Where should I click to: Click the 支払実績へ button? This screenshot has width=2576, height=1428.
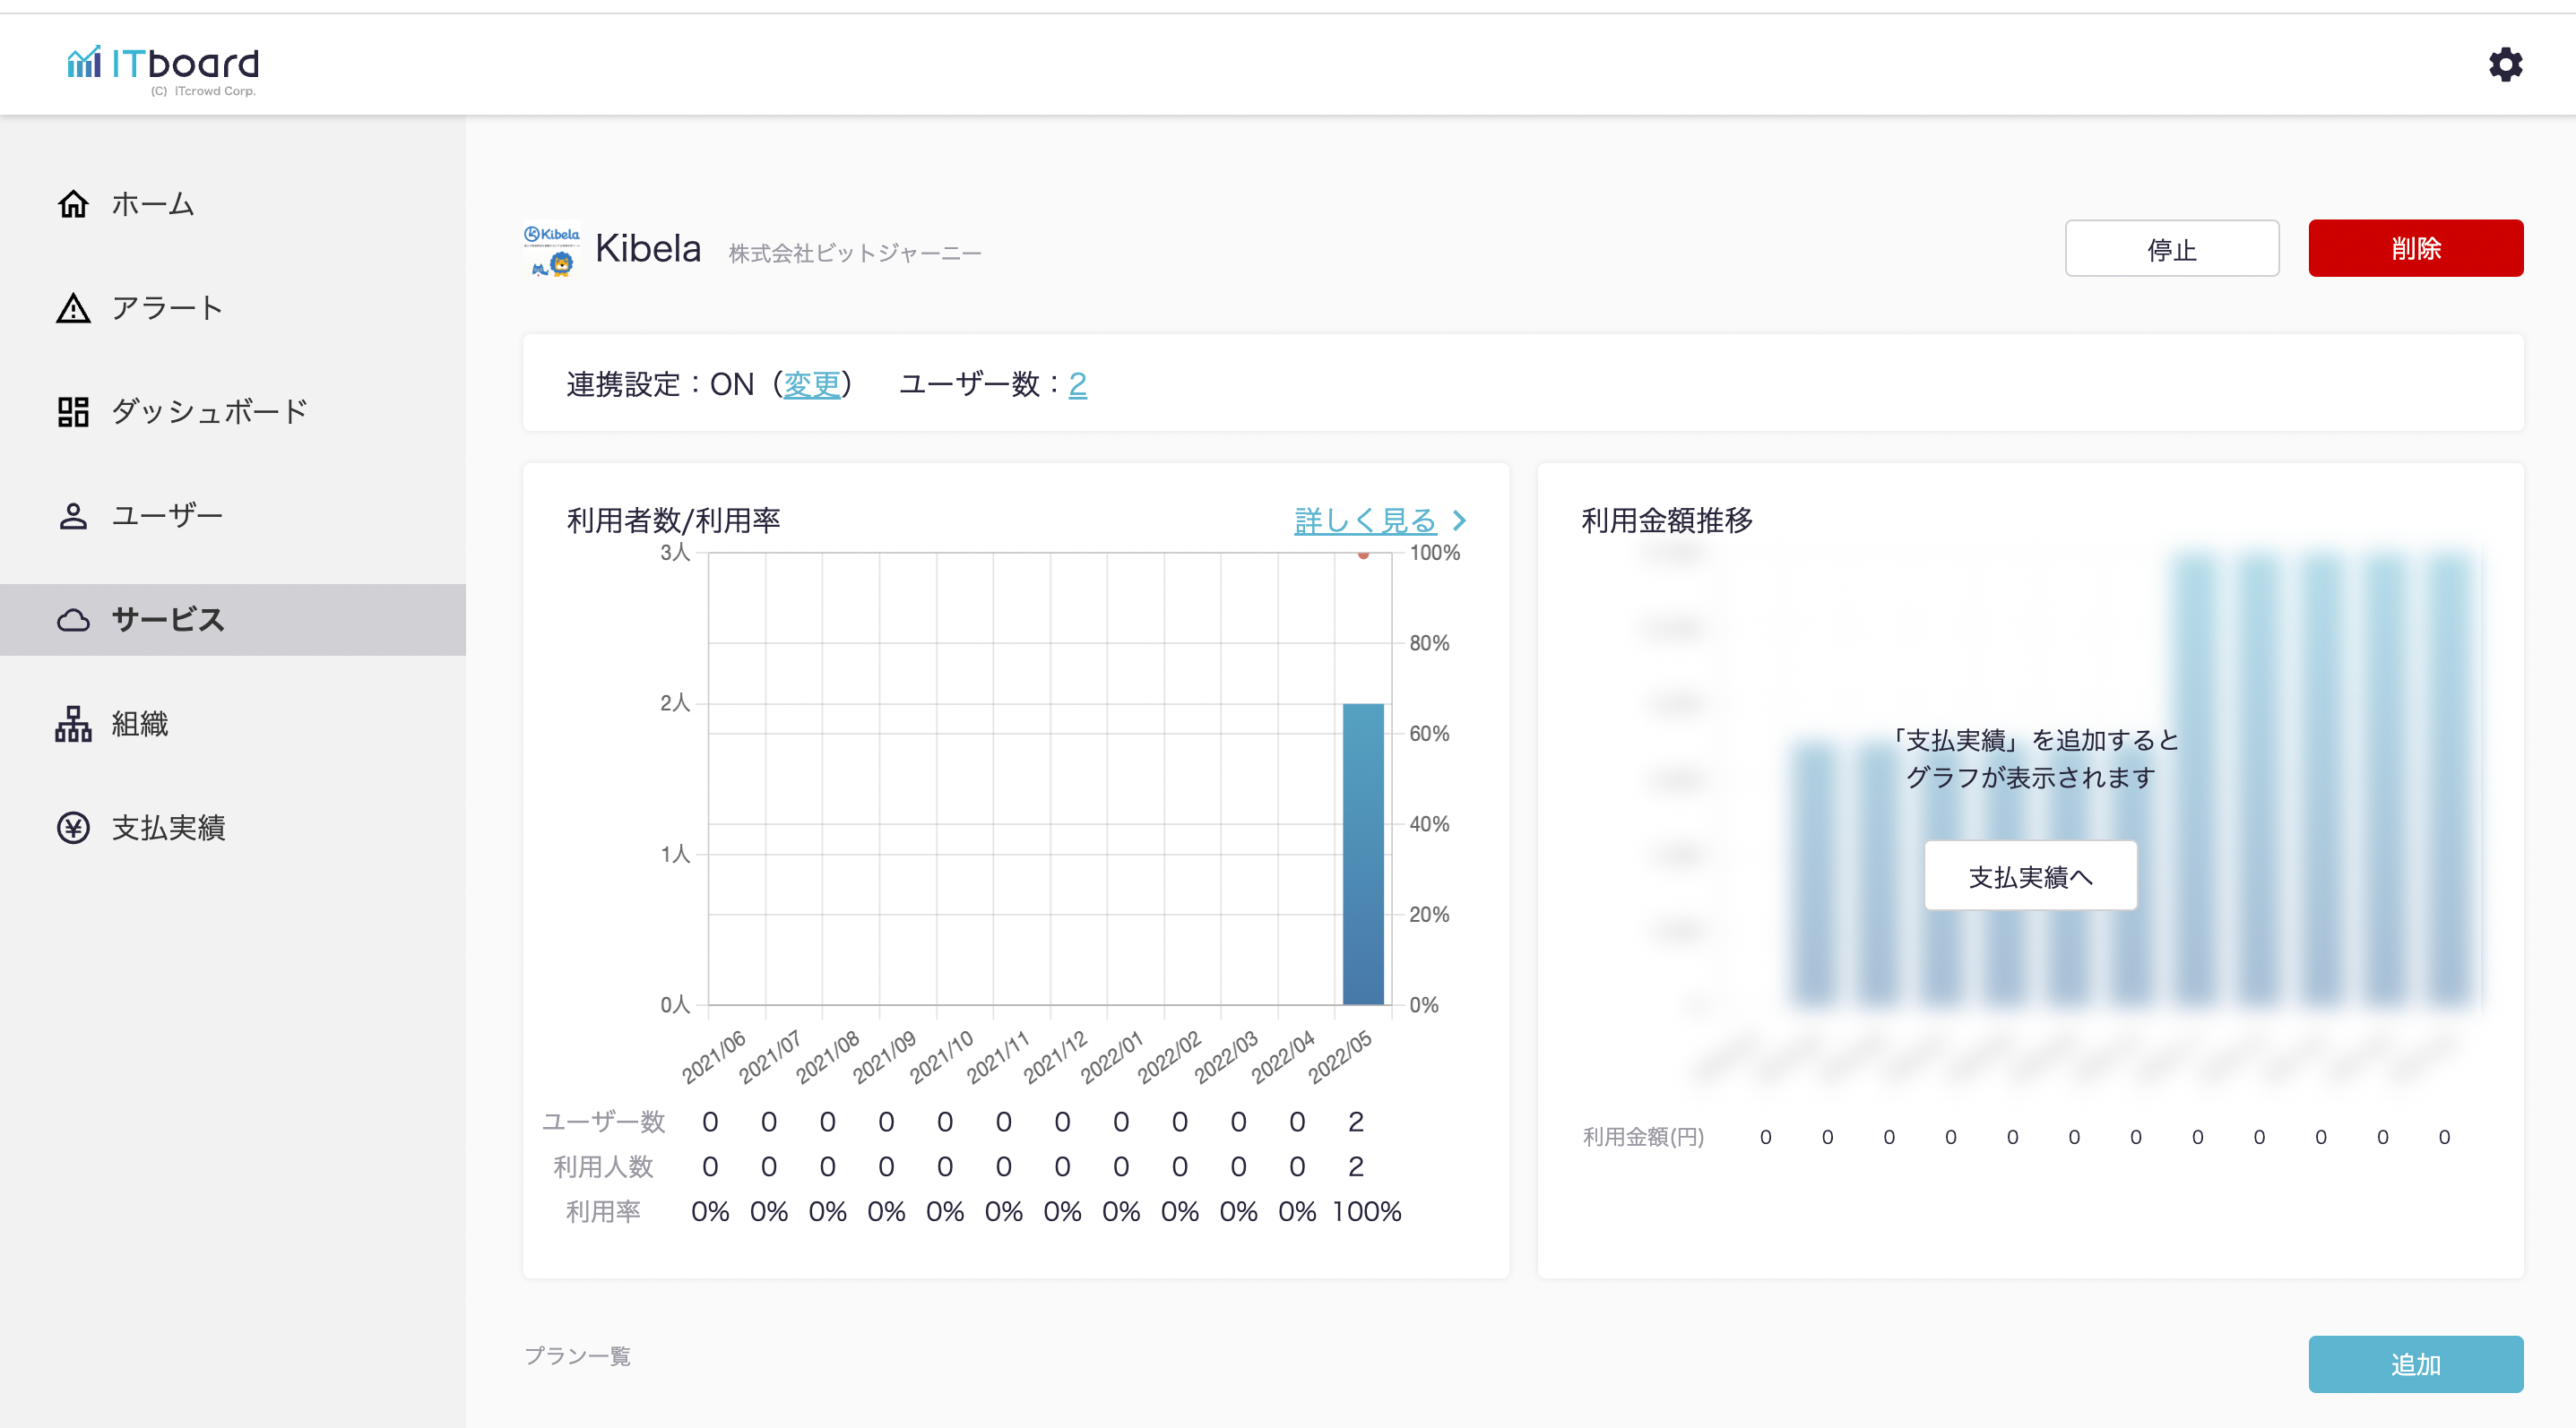pyautogui.click(x=2030, y=876)
